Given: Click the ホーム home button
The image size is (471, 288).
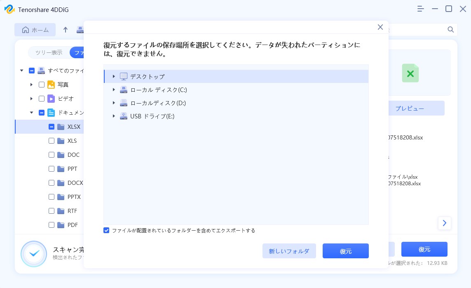Looking at the screenshot, I should point(35,30).
